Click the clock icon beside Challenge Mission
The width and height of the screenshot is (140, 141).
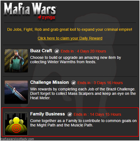click(x=73, y=83)
